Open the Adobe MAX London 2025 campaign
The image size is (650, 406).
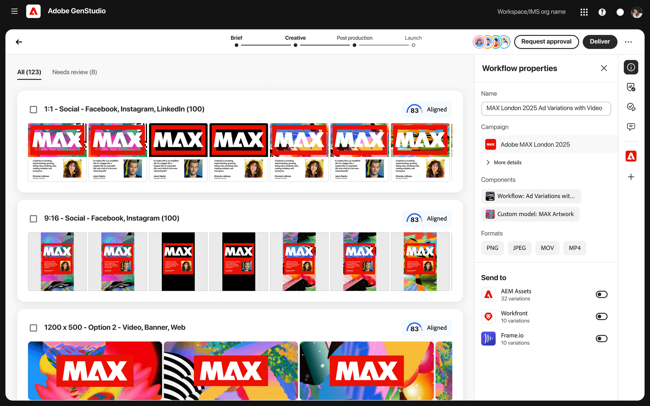point(549,144)
